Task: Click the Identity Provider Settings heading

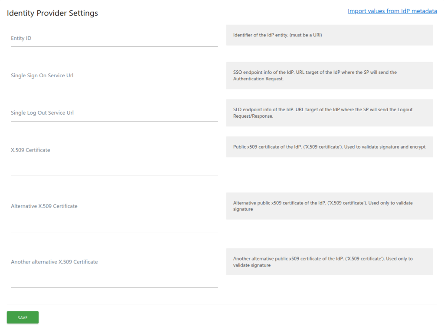Action: (x=52, y=13)
